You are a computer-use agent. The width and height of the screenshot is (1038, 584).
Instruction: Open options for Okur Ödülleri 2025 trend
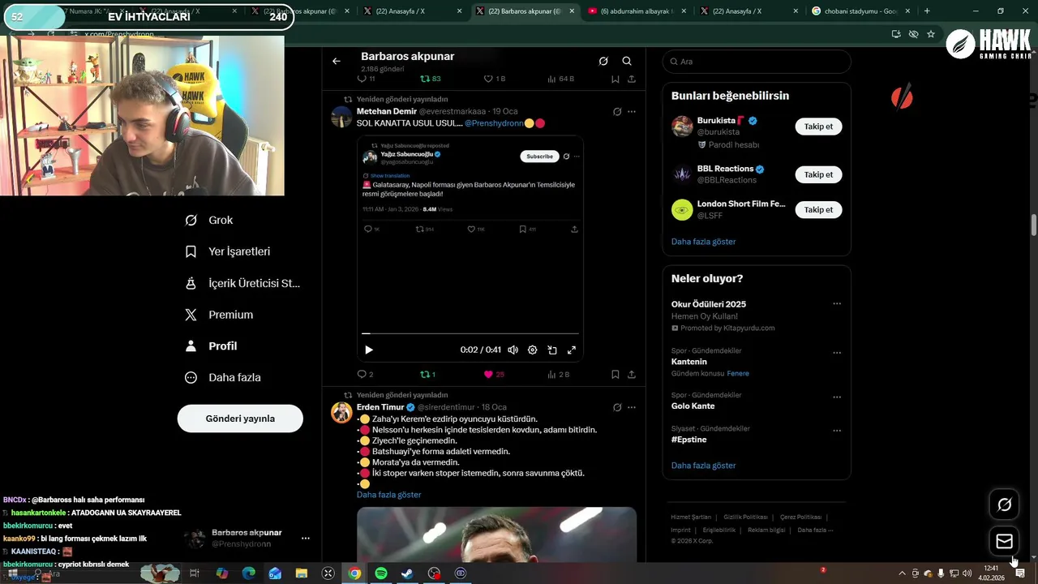tap(837, 304)
